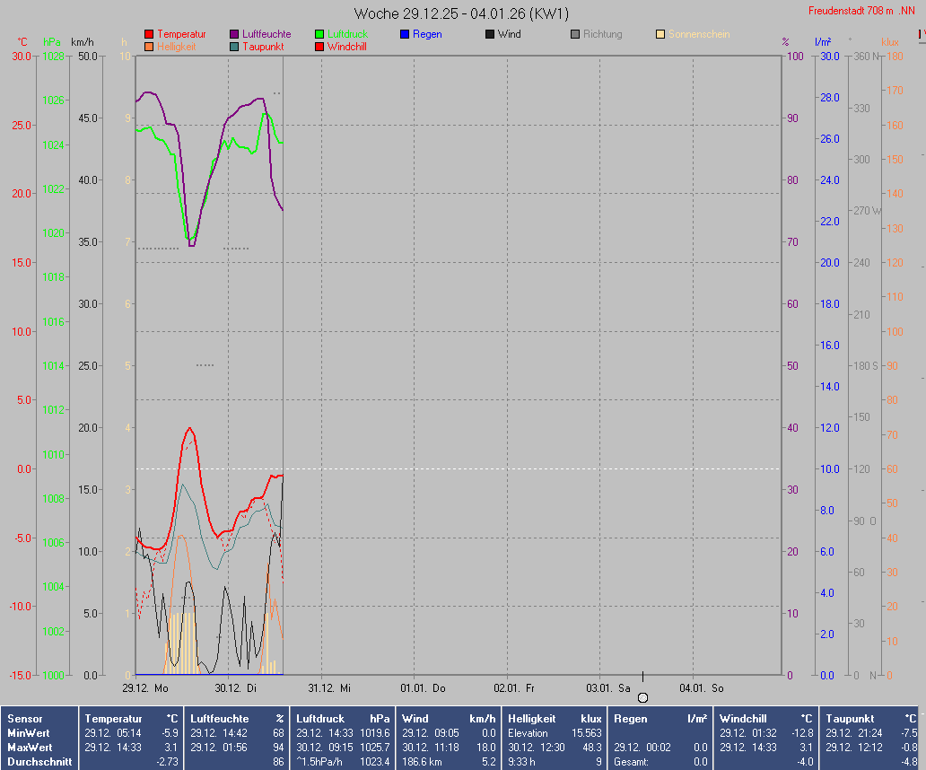This screenshot has width=926, height=770.
Task: Click the Windchill column header in the table
Action: click(x=744, y=719)
